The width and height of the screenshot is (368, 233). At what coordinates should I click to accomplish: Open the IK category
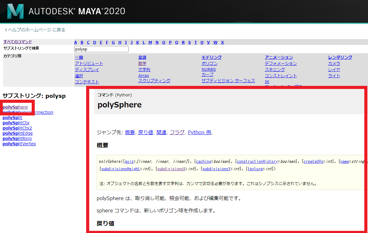click(x=267, y=82)
